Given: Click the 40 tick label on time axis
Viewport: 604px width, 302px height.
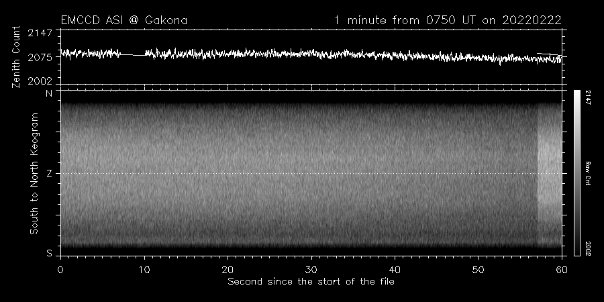Looking at the screenshot, I should pyautogui.click(x=395, y=270).
